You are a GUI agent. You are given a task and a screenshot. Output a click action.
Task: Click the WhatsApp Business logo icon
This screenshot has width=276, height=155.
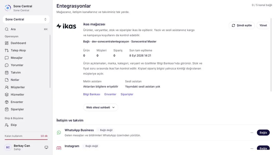(x=59, y=133)
